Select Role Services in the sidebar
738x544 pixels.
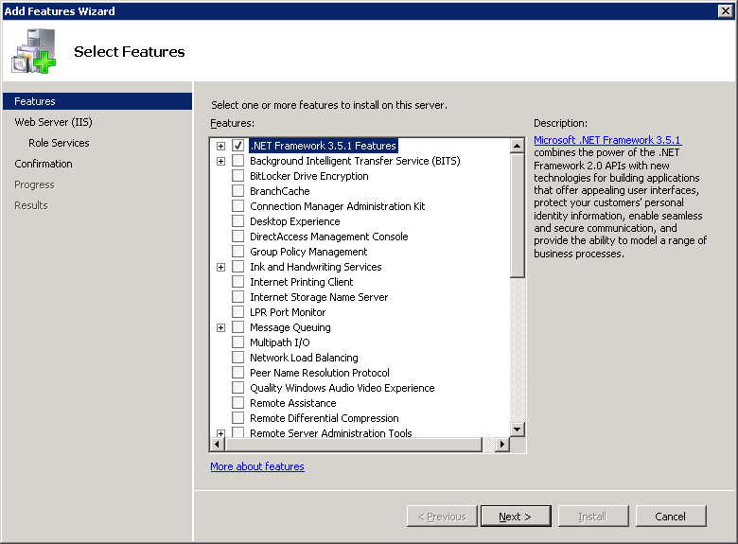click(x=59, y=143)
